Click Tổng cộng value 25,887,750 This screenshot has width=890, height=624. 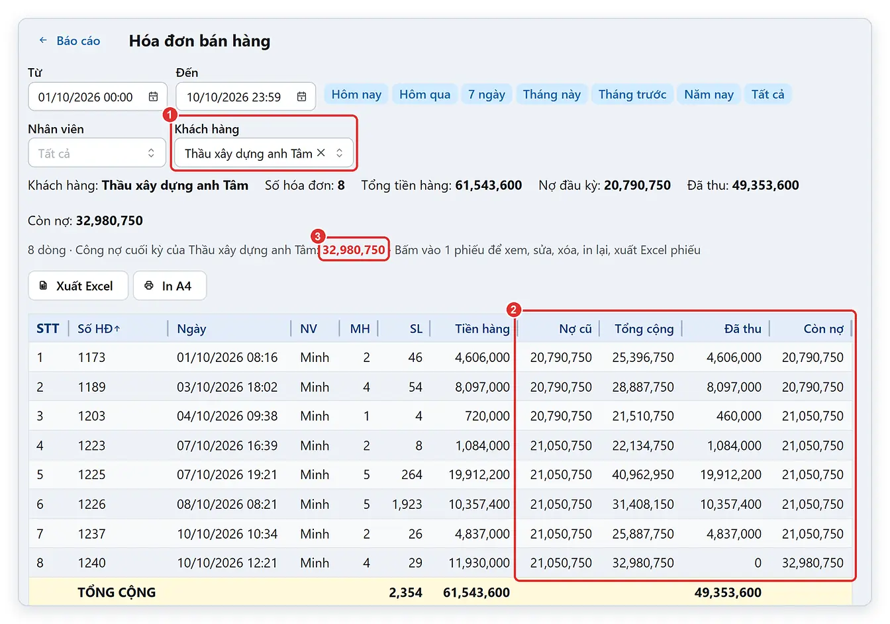pyautogui.click(x=643, y=533)
